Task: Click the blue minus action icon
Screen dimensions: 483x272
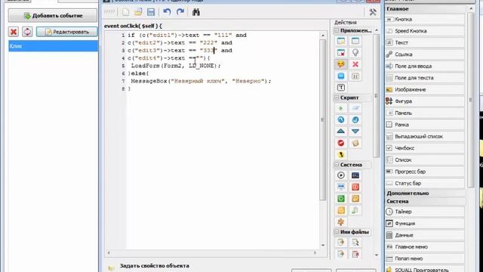Action: (341, 76)
